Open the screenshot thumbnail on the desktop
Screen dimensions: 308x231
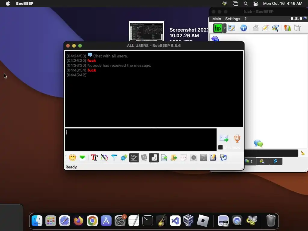click(x=146, y=31)
